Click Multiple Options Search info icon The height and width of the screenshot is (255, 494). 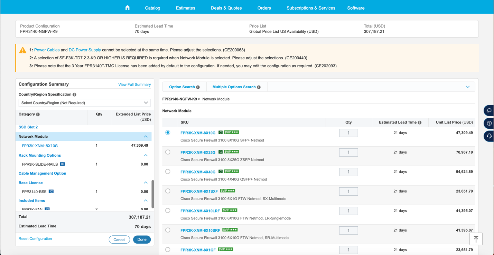tap(259, 87)
